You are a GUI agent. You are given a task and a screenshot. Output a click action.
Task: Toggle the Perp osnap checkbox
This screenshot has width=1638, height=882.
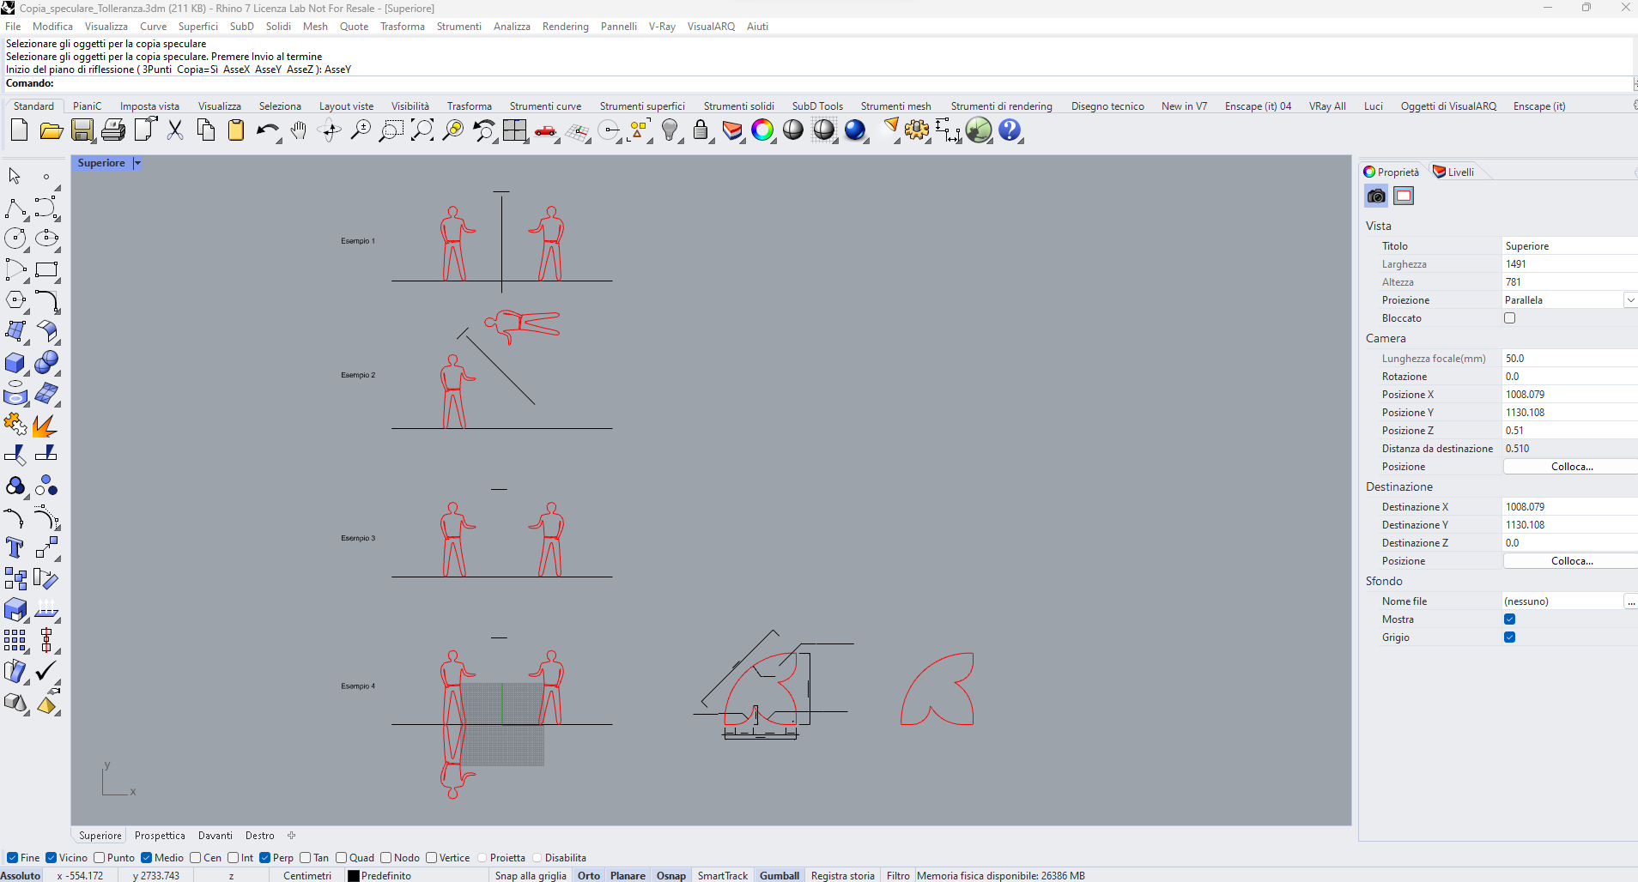pos(265,858)
